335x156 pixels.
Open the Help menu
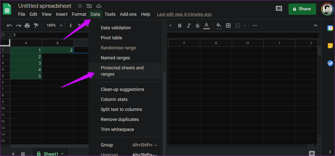coord(146,14)
